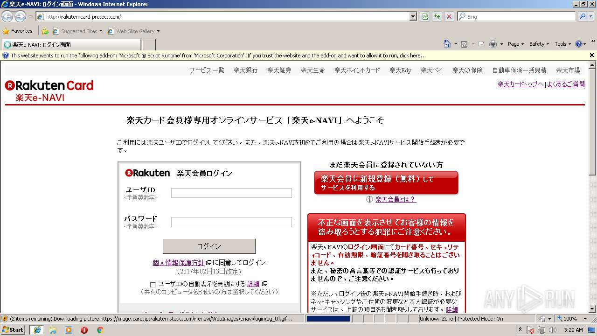Open 楽天会員とは？ link
Screen dimensions: 597x336
click(396, 199)
